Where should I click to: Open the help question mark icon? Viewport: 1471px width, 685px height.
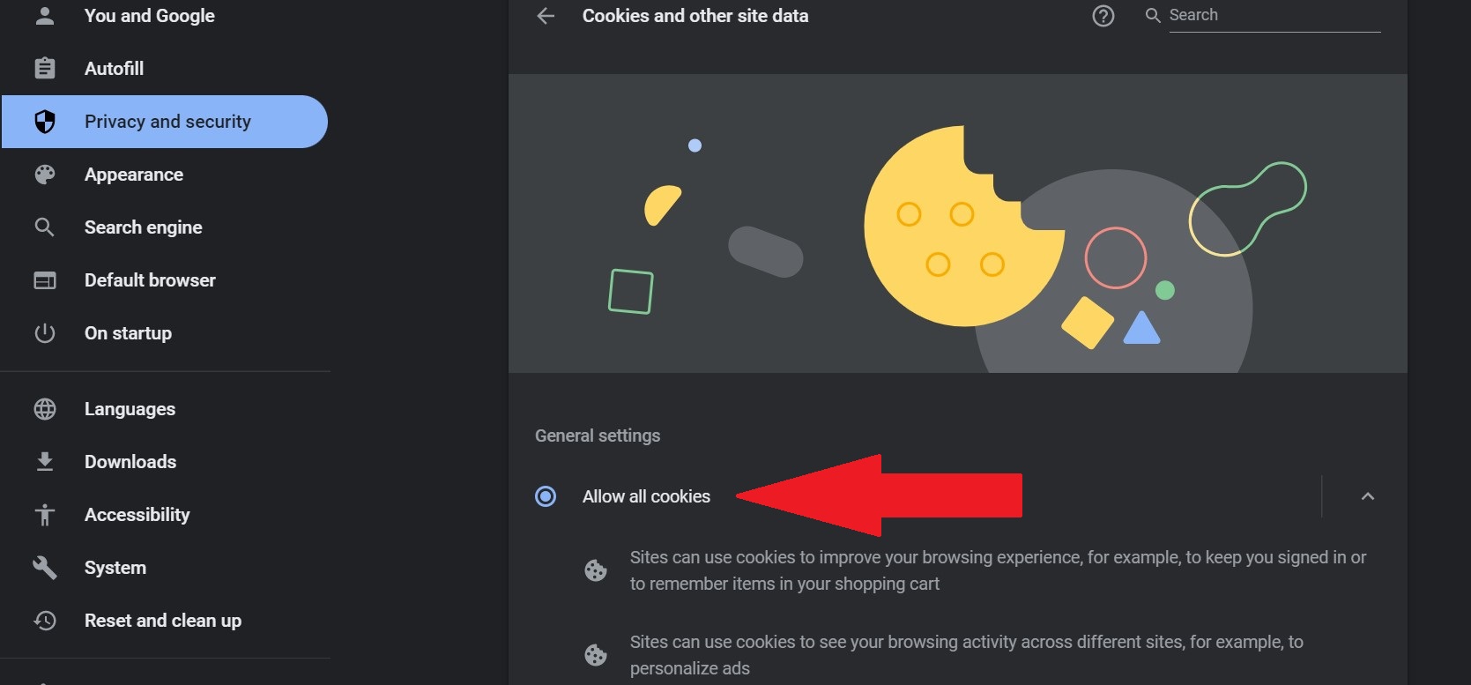(x=1103, y=16)
